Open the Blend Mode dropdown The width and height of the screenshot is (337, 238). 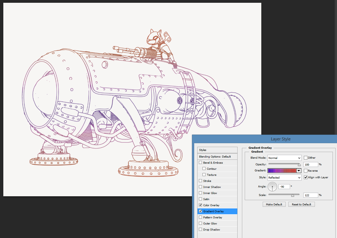(284, 158)
